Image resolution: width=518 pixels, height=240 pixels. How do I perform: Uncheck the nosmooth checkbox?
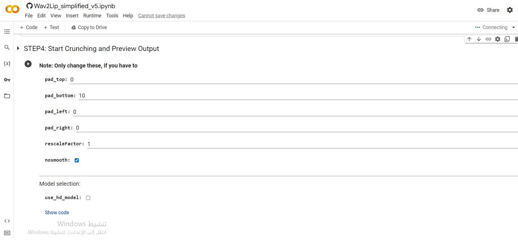click(x=77, y=160)
